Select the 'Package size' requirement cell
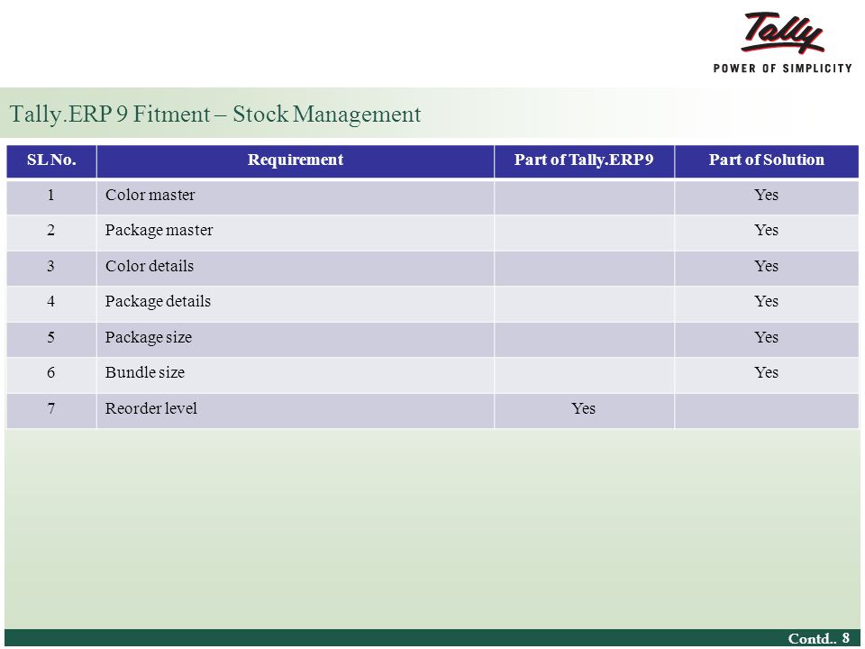 [x=296, y=339]
